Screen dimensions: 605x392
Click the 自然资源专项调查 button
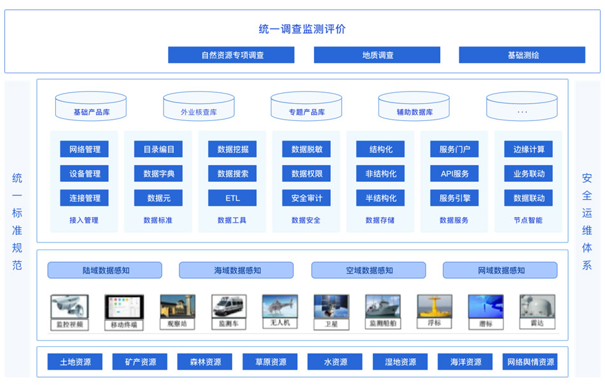(x=231, y=55)
